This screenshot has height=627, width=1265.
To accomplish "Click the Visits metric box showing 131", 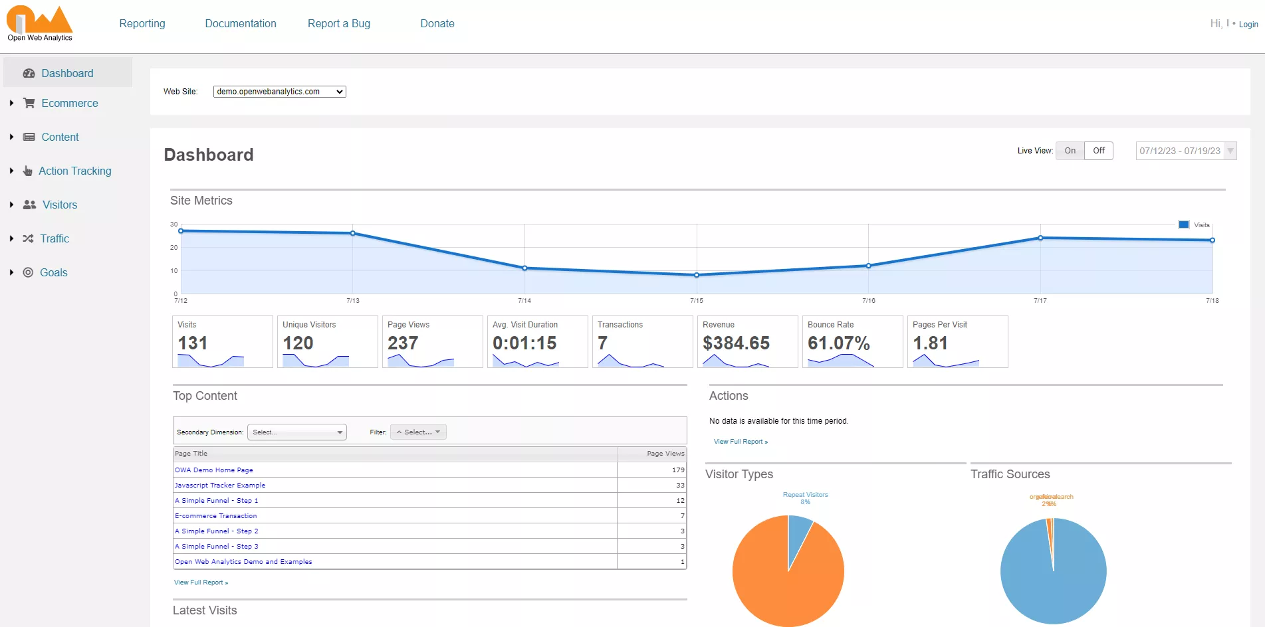I will (x=223, y=341).
